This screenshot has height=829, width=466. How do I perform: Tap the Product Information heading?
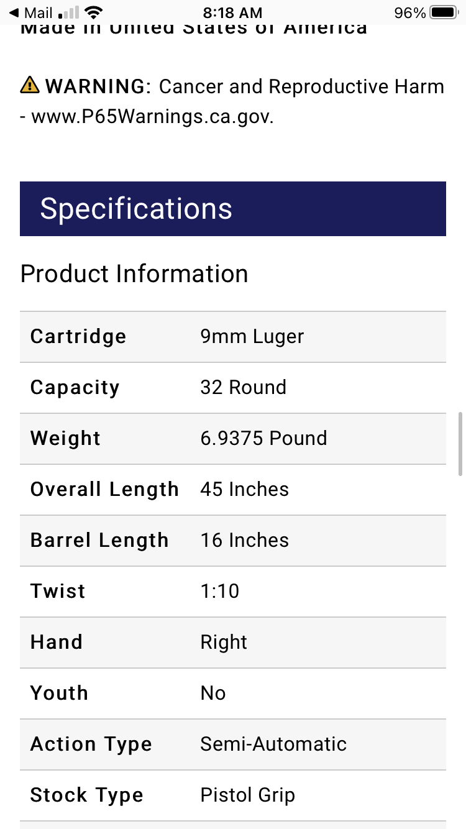point(134,274)
